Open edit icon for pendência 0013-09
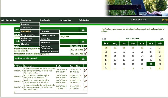The width and height of the screenshot is (168, 98). pyautogui.click(x=85, y=87)
